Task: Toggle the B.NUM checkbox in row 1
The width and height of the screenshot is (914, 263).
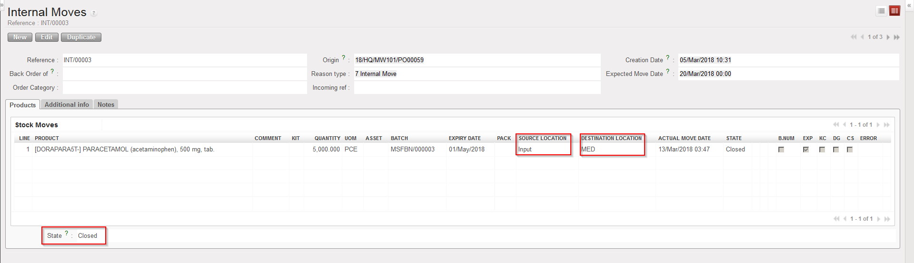Action: (x=781, y=150)
